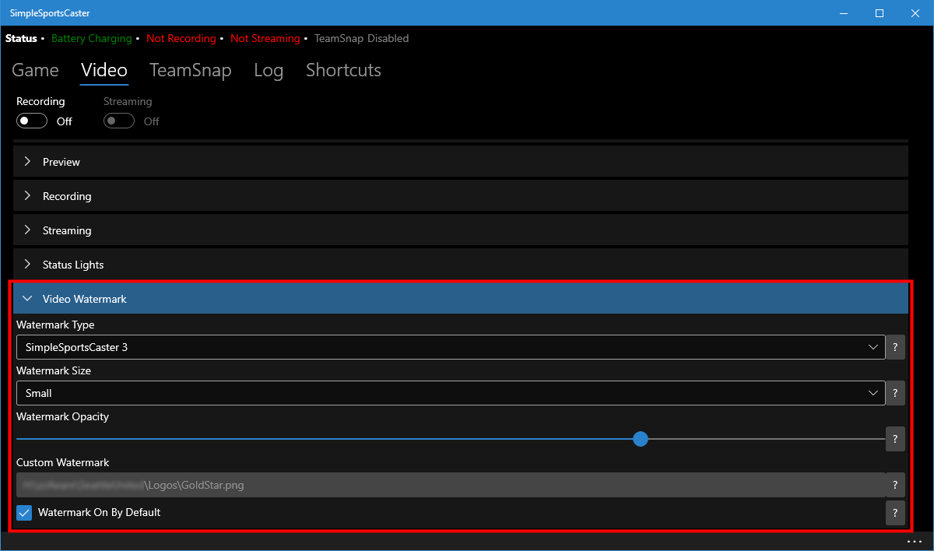Minimize the SimpleSportsCaster window
Viewport: 934px width, 551px height.
[x=844, y=13]
